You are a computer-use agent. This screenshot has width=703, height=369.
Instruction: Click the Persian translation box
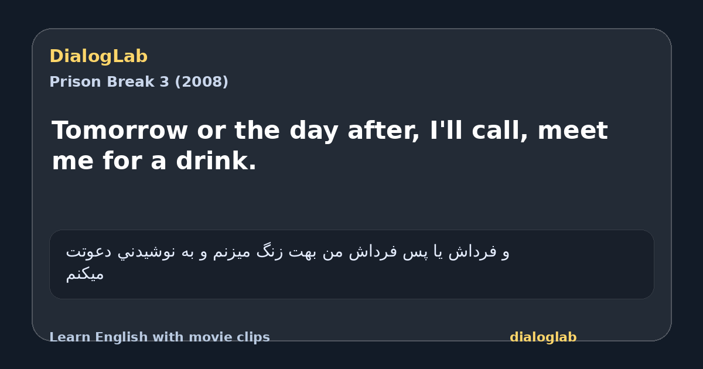(x=351, y=264)
